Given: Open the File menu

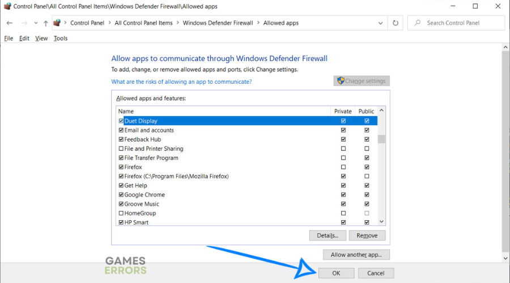Looking at the screenshot, I should click(8, 38).
